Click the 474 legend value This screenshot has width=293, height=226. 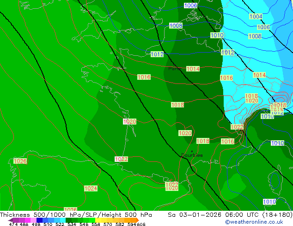[13, 224]
